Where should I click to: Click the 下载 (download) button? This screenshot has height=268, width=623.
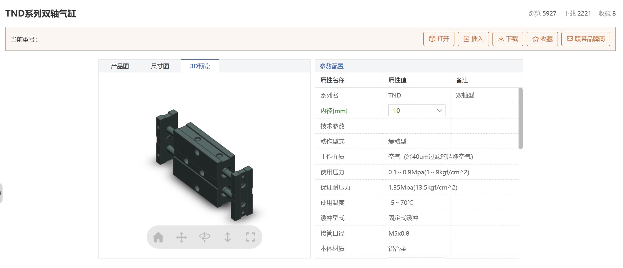point(508,39)
